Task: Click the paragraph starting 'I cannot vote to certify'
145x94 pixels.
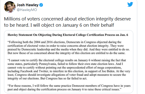Action: 69,69
